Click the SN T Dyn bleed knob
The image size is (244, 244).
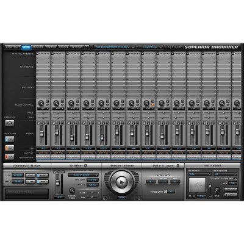point(131,103)
